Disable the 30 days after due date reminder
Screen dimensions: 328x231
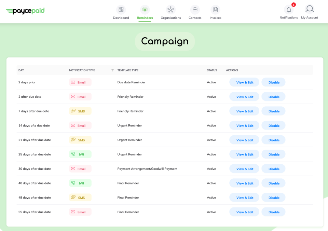coord(274,169)
